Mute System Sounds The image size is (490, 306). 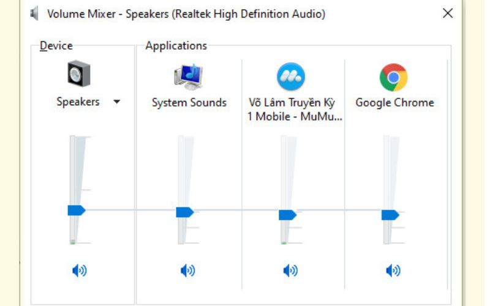(x=187, y=270)
